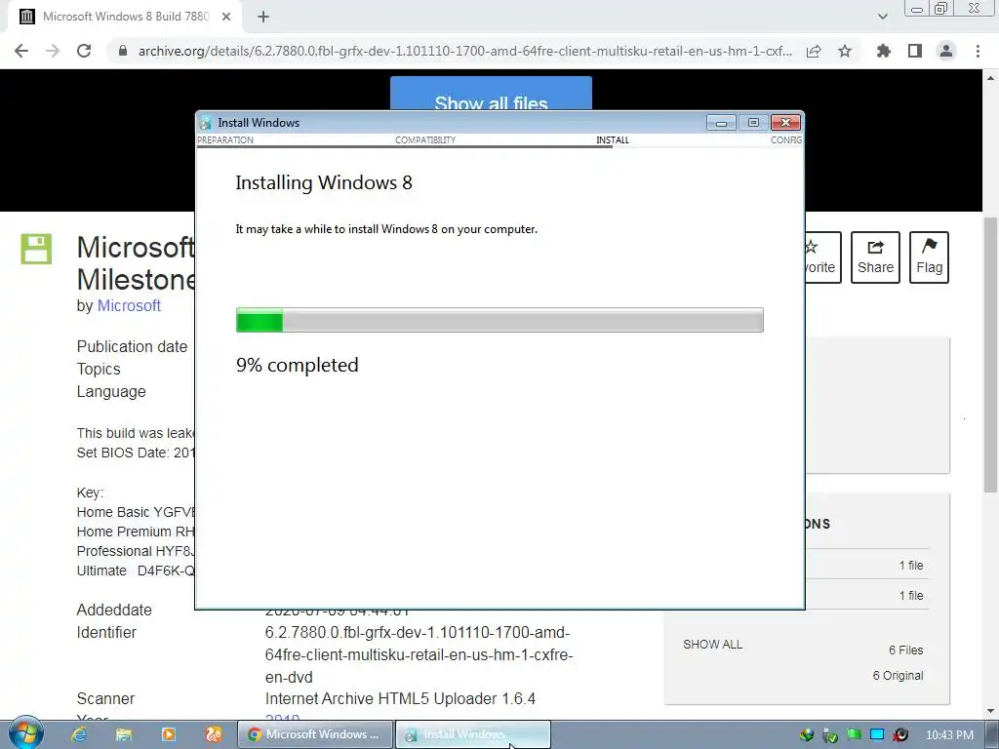Toggle Chrome side panel icon
The image size is (999, 749).
coord(915,51)
